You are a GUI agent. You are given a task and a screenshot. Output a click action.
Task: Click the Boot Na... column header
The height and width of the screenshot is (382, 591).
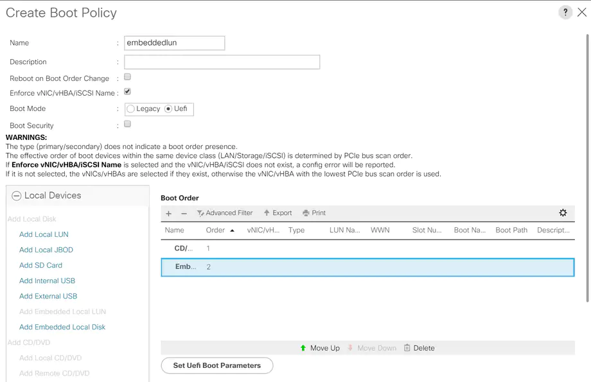pos(470,230)
